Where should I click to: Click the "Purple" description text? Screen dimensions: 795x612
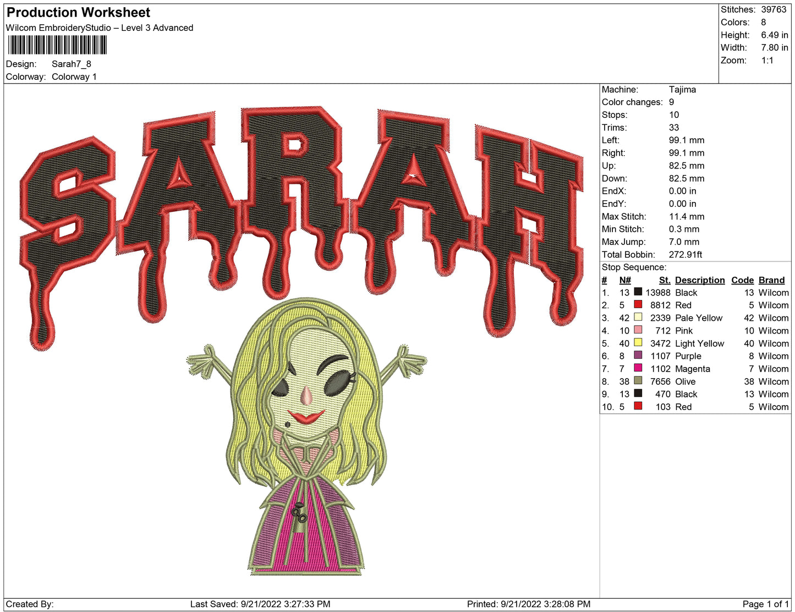[688, 356]
